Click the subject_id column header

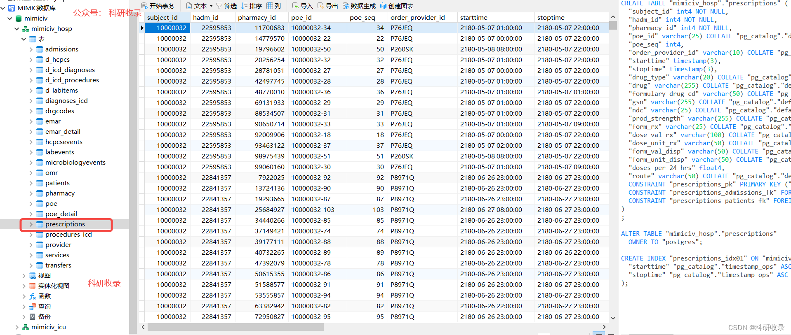coord(167,17)
